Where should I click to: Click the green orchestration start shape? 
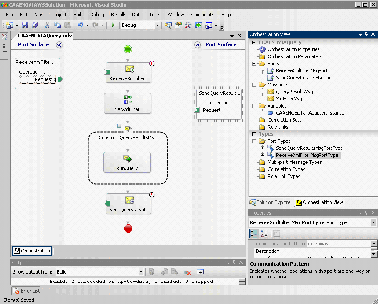pyautogui.click(x=128, y=49)
